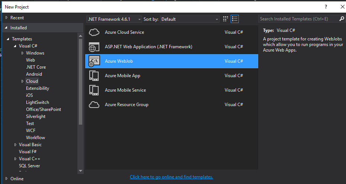The height and width of the screenshot is (184, 346).
Task: Select the Cloud template category
Action: point(32,81)
